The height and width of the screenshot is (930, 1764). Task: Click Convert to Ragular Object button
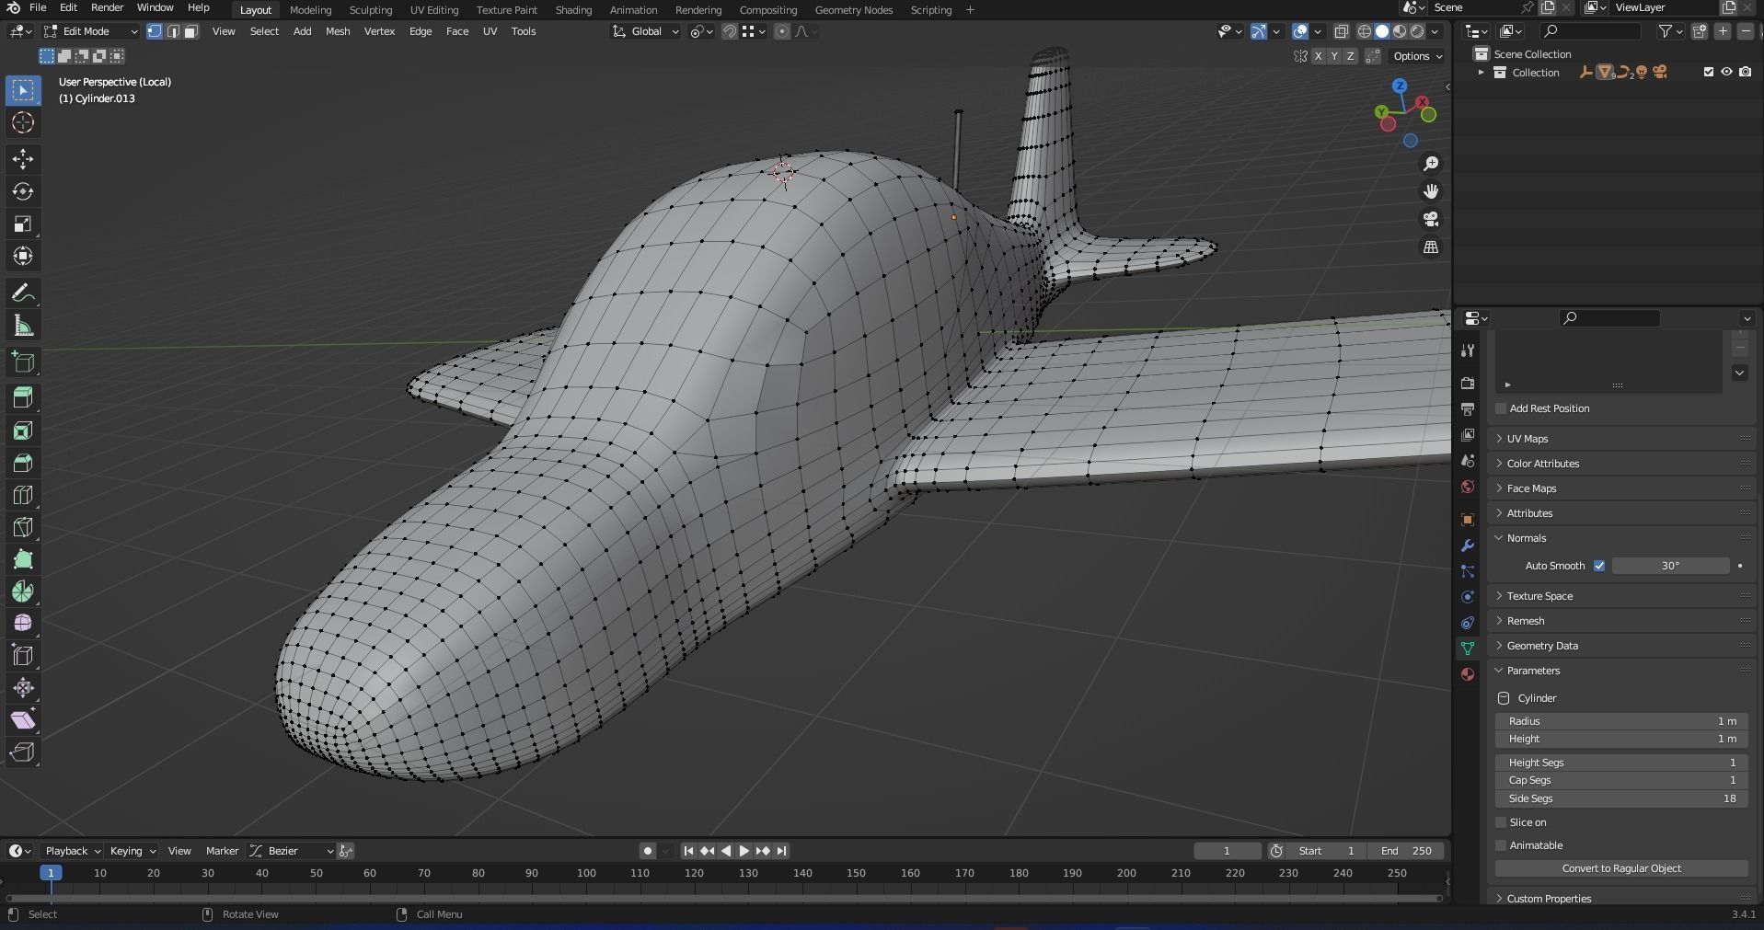point(1621,868)
